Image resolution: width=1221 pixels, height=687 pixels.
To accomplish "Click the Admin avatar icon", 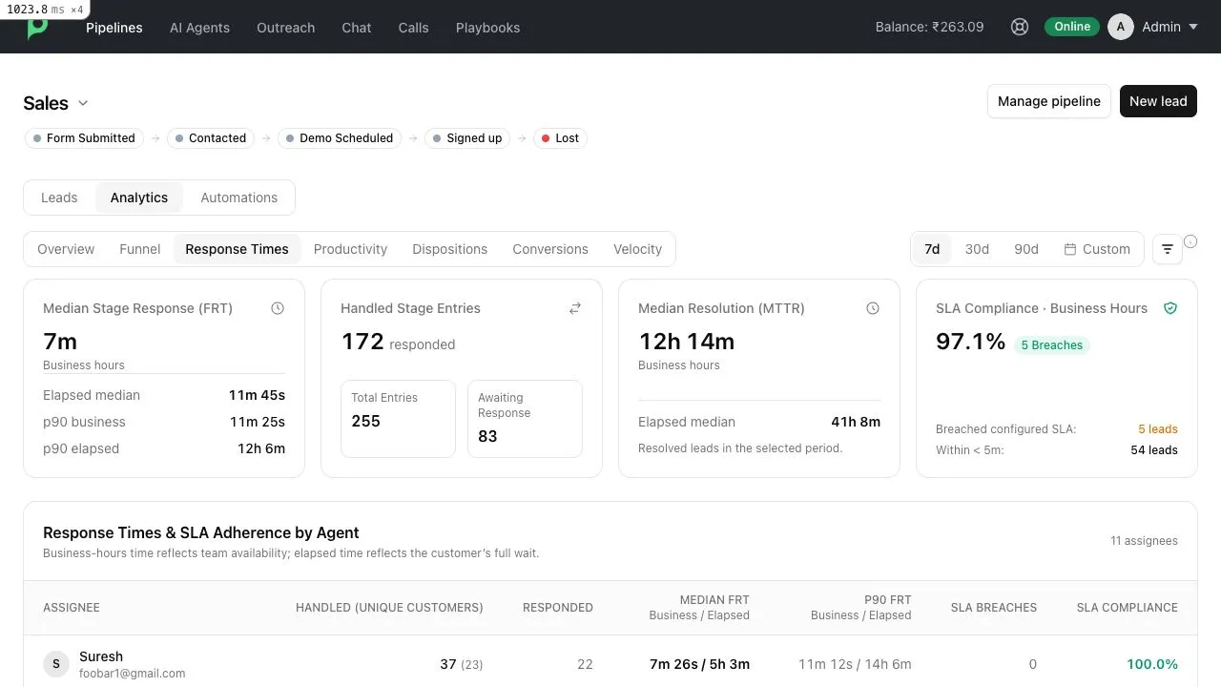I will pos(1121,27).
